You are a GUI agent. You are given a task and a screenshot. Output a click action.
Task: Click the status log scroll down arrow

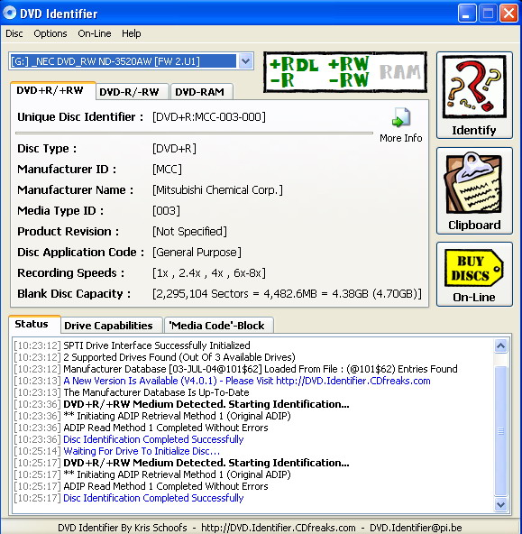[501, 504]
